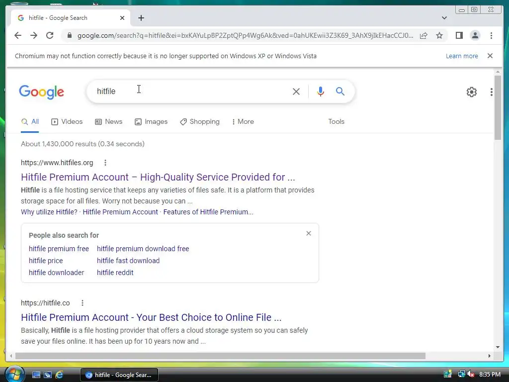Open the Your Best Choice to Online File result
Viewport: 509px width, 382px height.
click(151, 317)
